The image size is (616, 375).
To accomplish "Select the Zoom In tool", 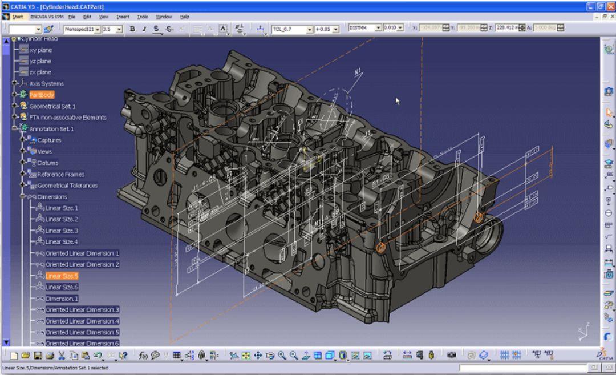I will (281, 355).
